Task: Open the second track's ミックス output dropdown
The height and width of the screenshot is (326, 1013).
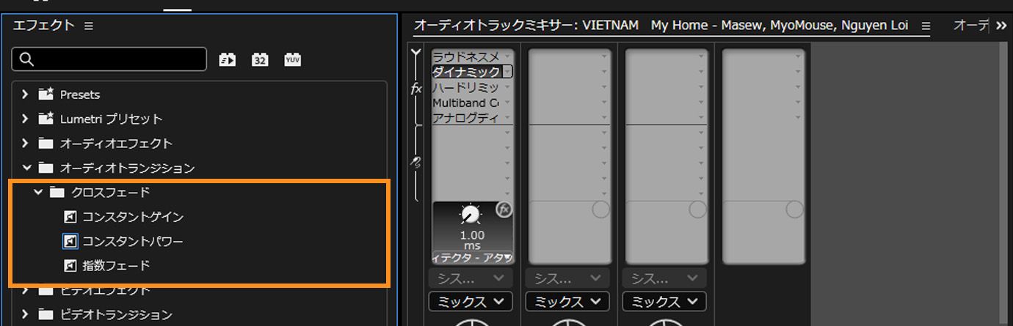Action: [567, 302]
